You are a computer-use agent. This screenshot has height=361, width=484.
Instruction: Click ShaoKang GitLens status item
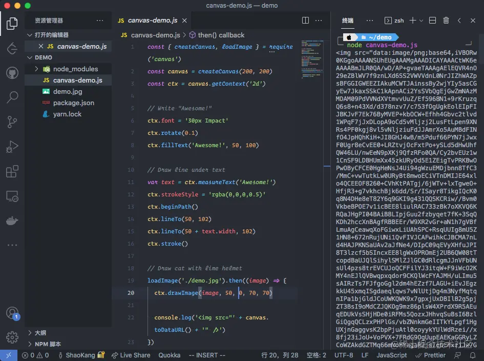coord(81,355)
